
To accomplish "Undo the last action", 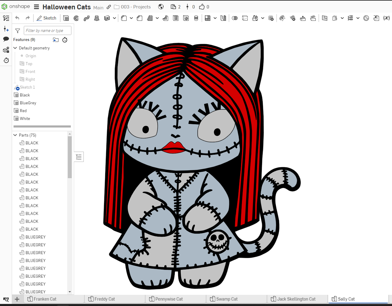I will click(17, 18).
